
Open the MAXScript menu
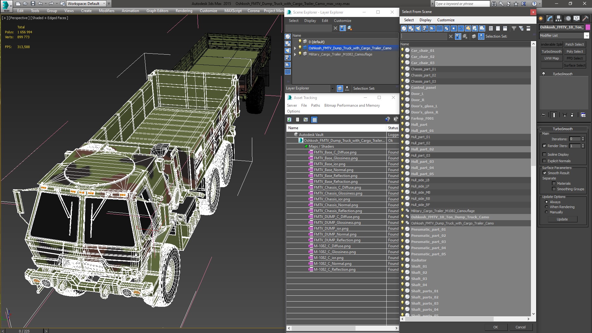tap(232, 10)
